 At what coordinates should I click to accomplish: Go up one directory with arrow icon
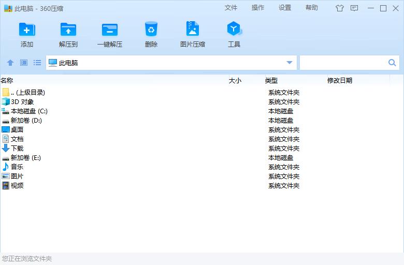tap(10, 63)
